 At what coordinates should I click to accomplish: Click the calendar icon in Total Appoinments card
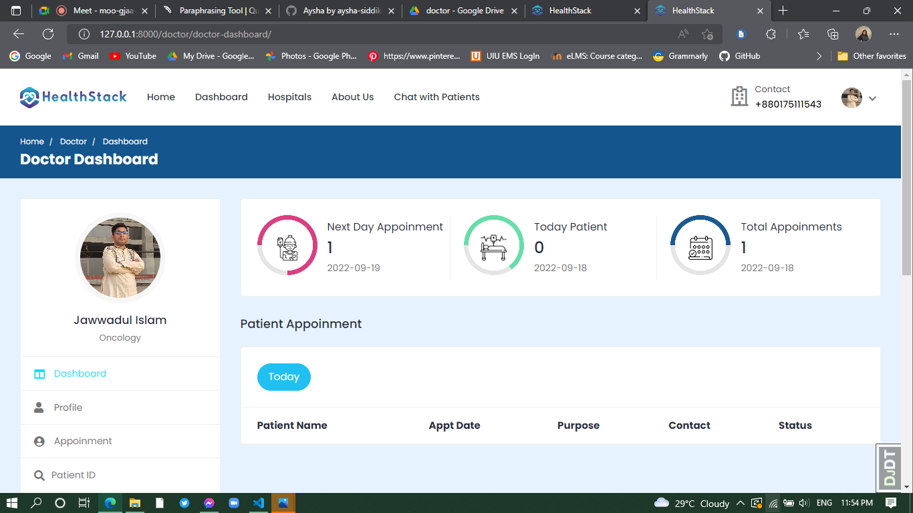700,245
